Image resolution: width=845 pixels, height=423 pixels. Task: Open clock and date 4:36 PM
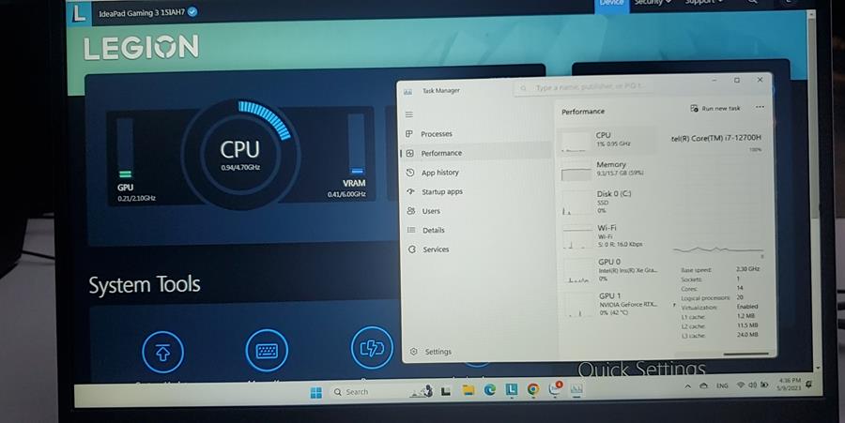[790, 384]
